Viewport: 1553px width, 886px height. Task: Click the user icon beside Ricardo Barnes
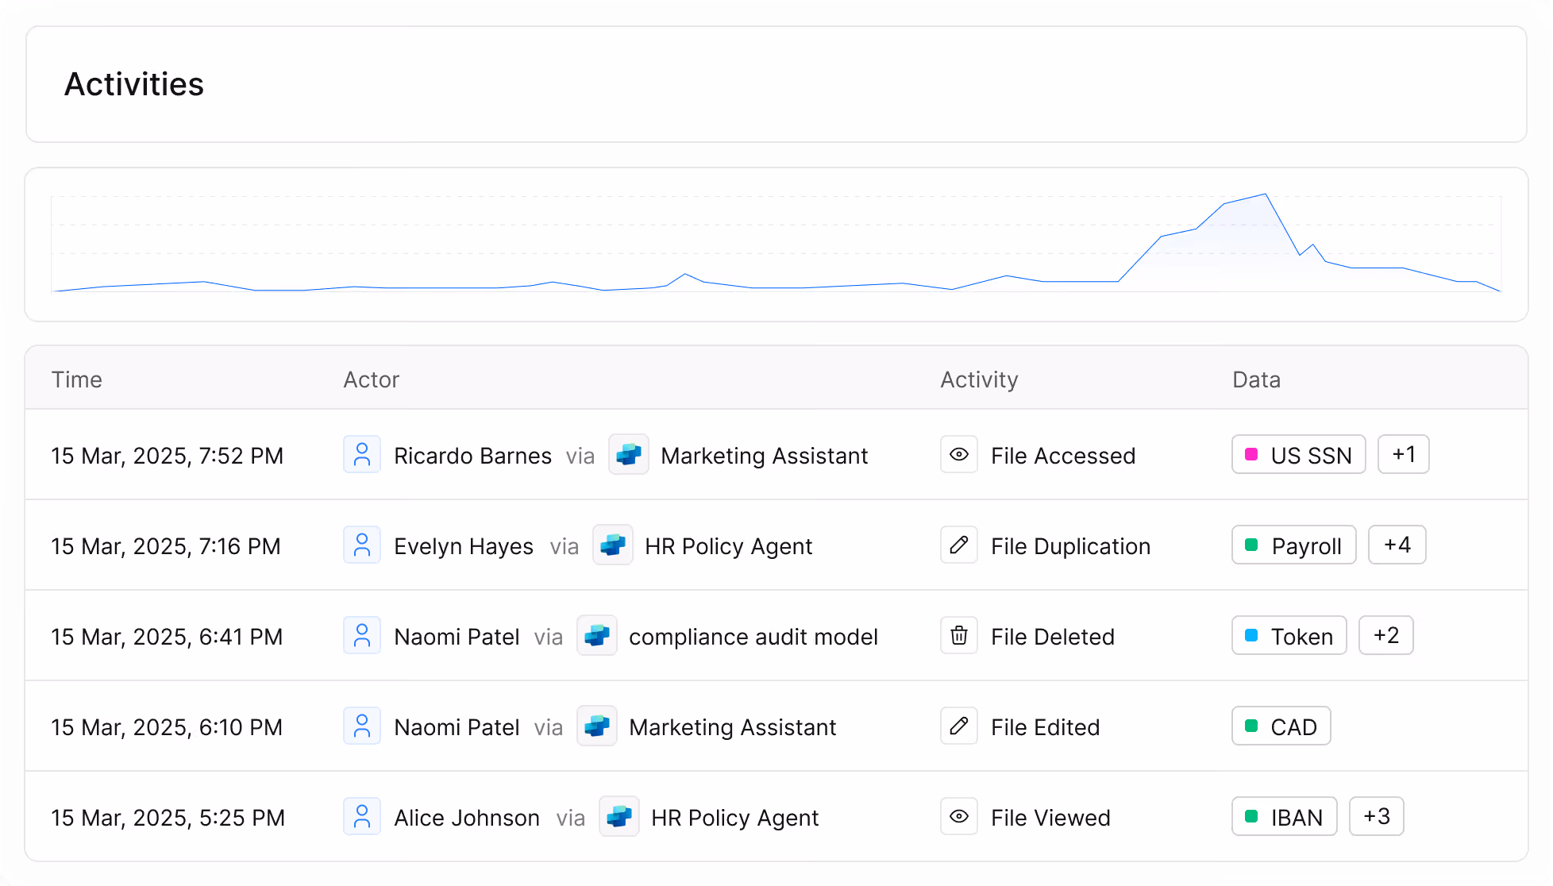pyautogui.click(x=362, y=455)
